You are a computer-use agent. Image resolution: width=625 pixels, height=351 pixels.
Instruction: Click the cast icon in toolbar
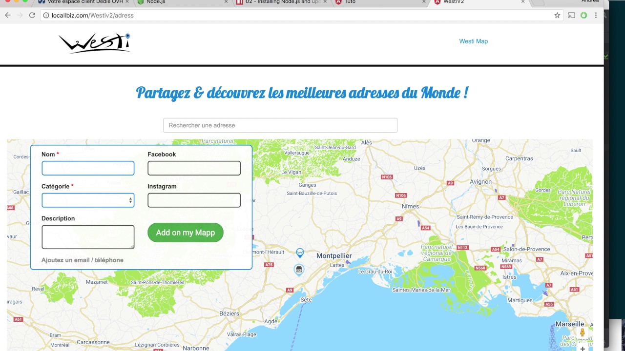[x=571, y=15]
